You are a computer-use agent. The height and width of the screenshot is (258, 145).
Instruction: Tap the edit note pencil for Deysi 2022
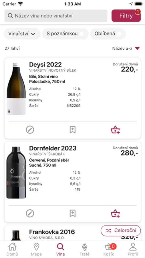30,130
